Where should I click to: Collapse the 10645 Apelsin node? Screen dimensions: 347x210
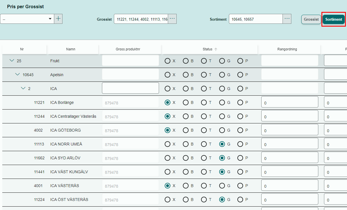coord(18,74)
